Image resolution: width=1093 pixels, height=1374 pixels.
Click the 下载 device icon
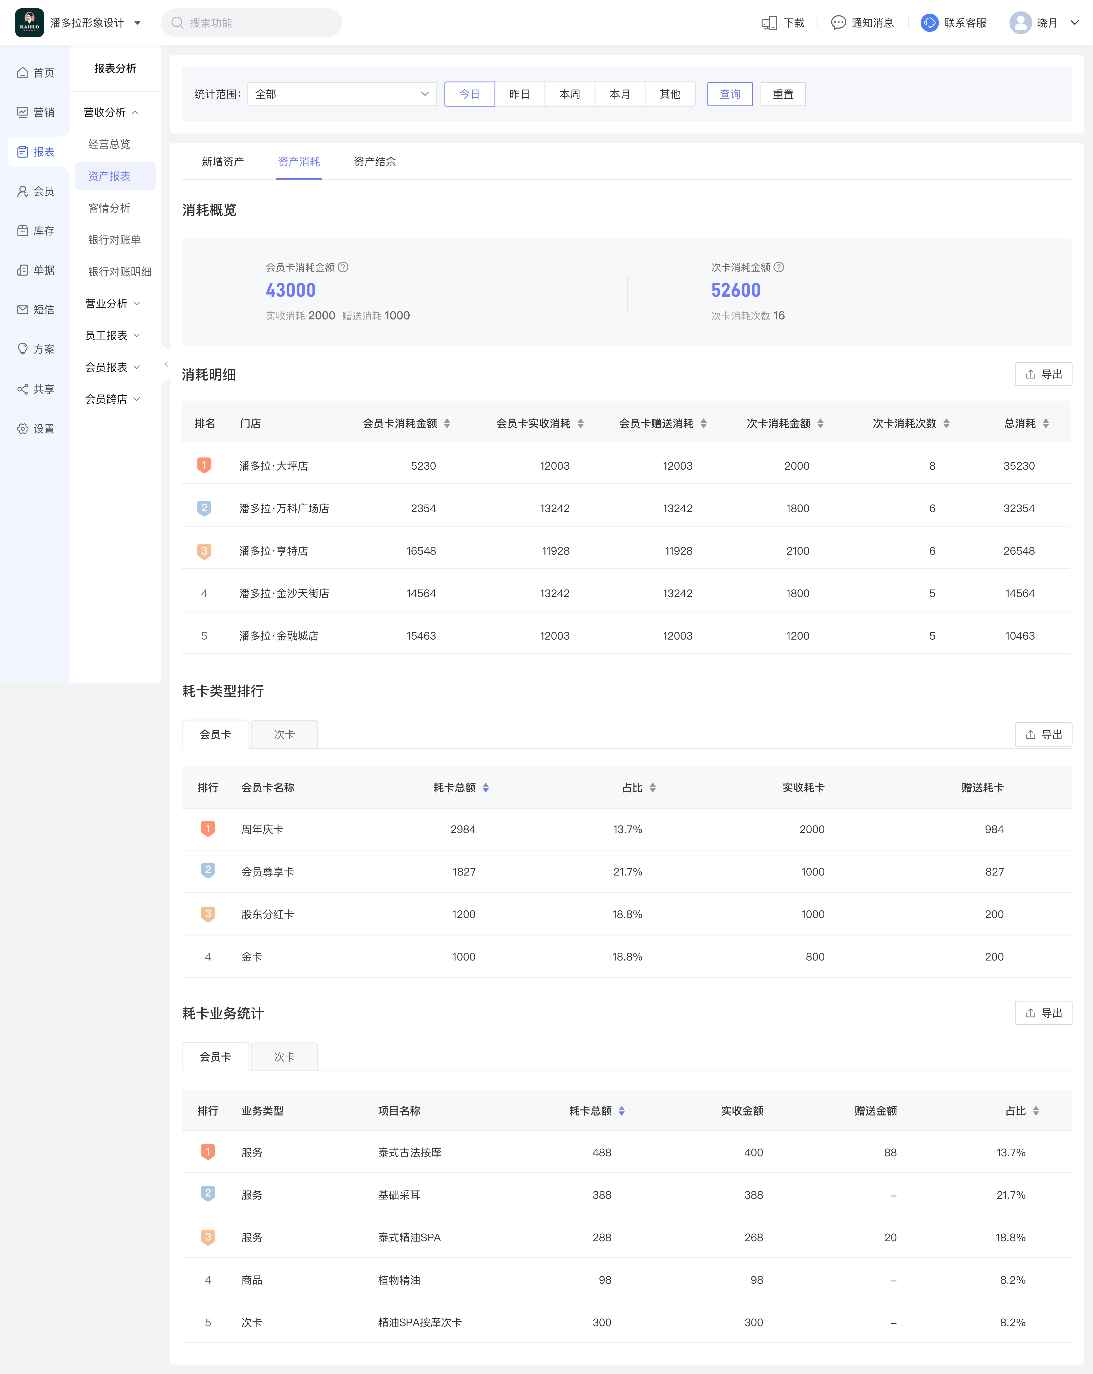(769, 23)
